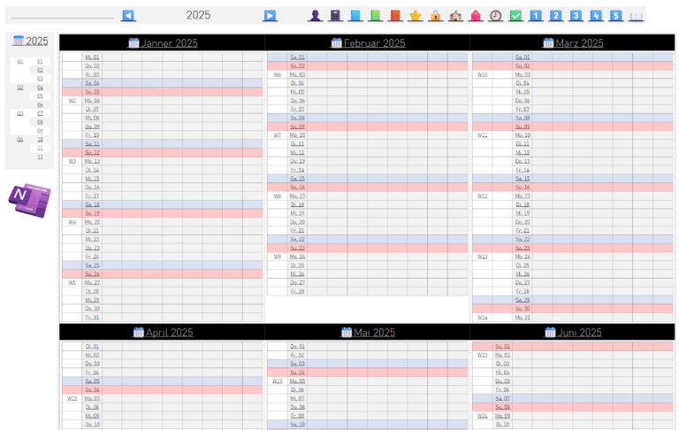Viewport: 679px width, 430px height.
Task: Open the dark purple notebook icon
Action: click(x=335, y=16)
